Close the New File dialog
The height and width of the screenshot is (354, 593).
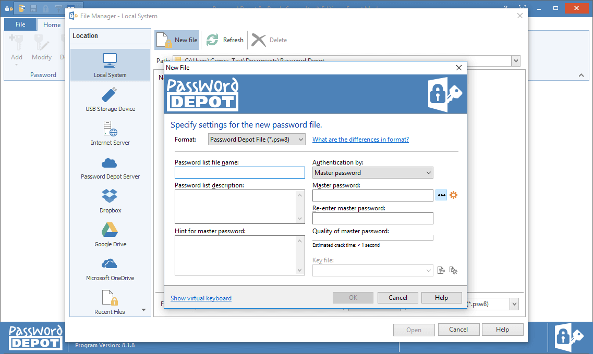pos(459,68)
